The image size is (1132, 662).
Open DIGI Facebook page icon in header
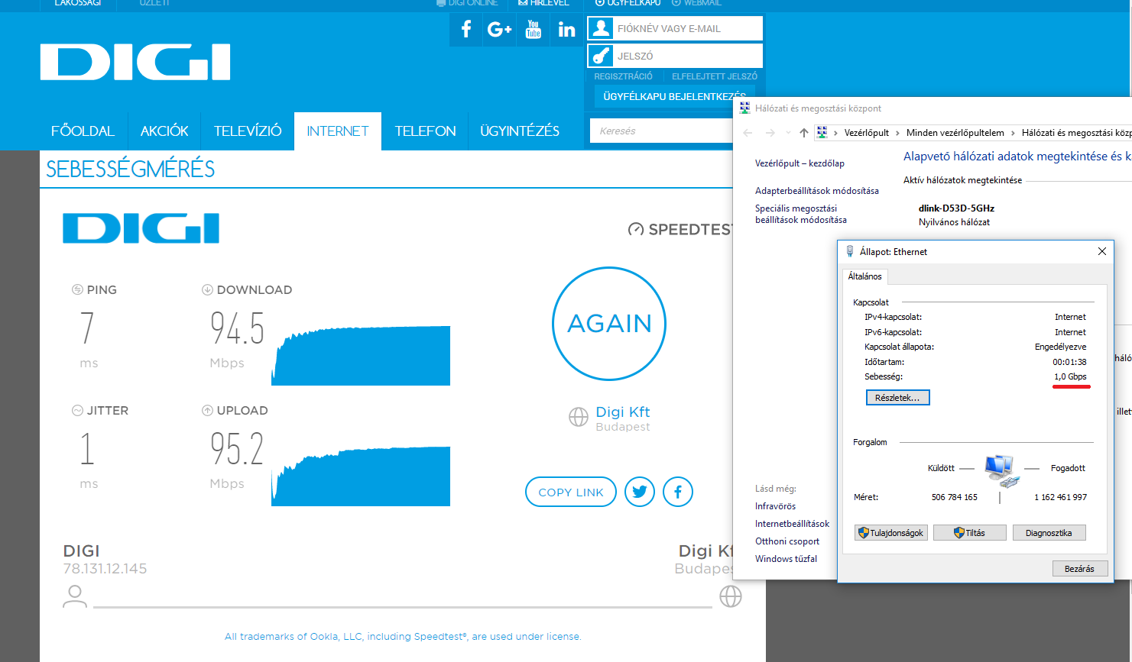pyautogui.click(x=465, y=29)
